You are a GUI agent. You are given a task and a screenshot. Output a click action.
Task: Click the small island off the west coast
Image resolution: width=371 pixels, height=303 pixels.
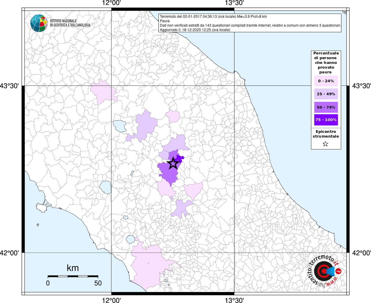tap(38, 225)
